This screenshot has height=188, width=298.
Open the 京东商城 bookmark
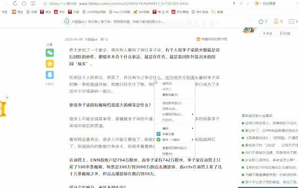click(180, 12)
